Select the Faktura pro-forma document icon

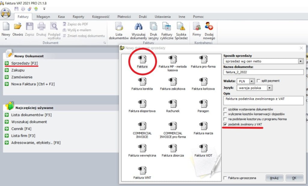click(203, 59)
